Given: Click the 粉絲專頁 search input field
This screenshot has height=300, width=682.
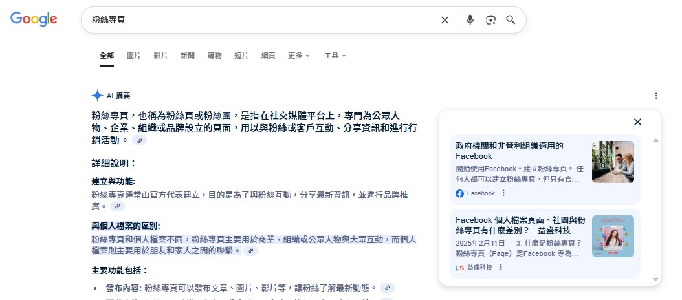Looking at the screenshot, I should [259, 20].
